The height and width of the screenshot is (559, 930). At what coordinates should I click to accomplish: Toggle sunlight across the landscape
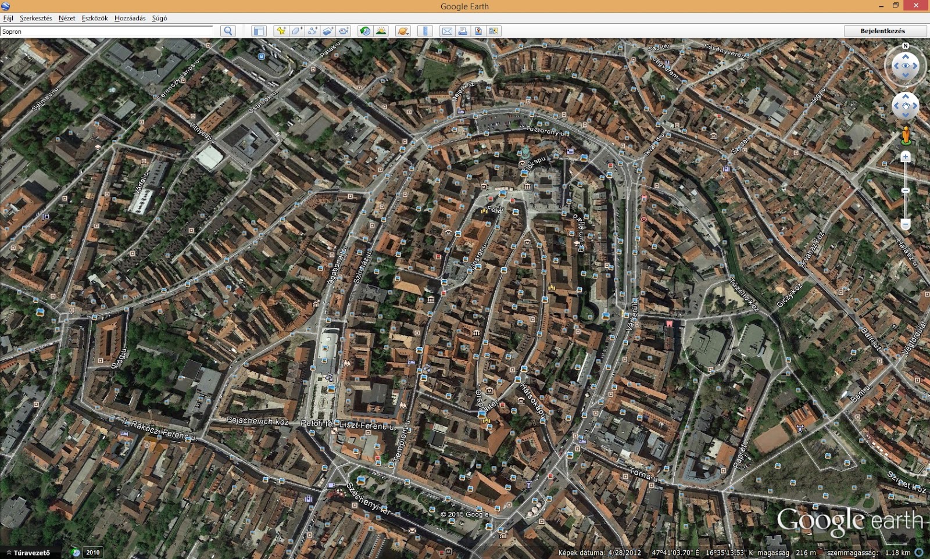point(381,31)
